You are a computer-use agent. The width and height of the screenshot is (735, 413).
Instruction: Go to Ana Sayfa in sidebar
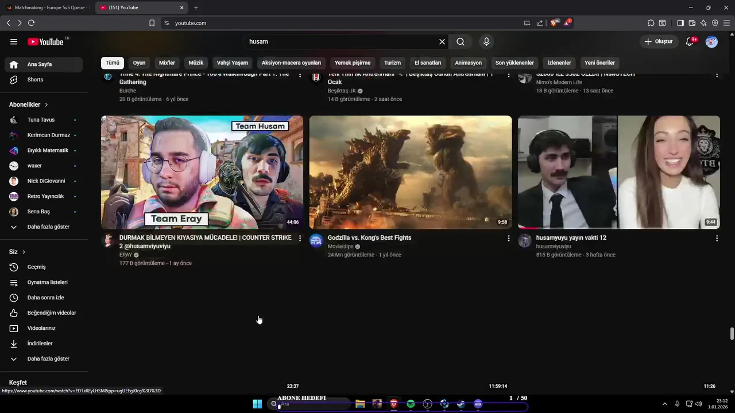(44, 64)
